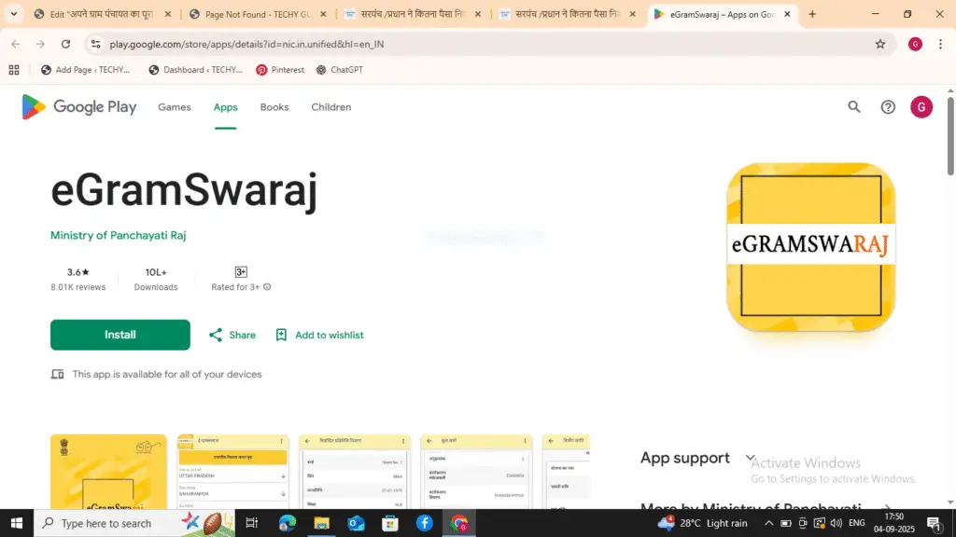Switch to the Edit page browser tab
This screenshot has width=956, height=537.
coord(103,14)
